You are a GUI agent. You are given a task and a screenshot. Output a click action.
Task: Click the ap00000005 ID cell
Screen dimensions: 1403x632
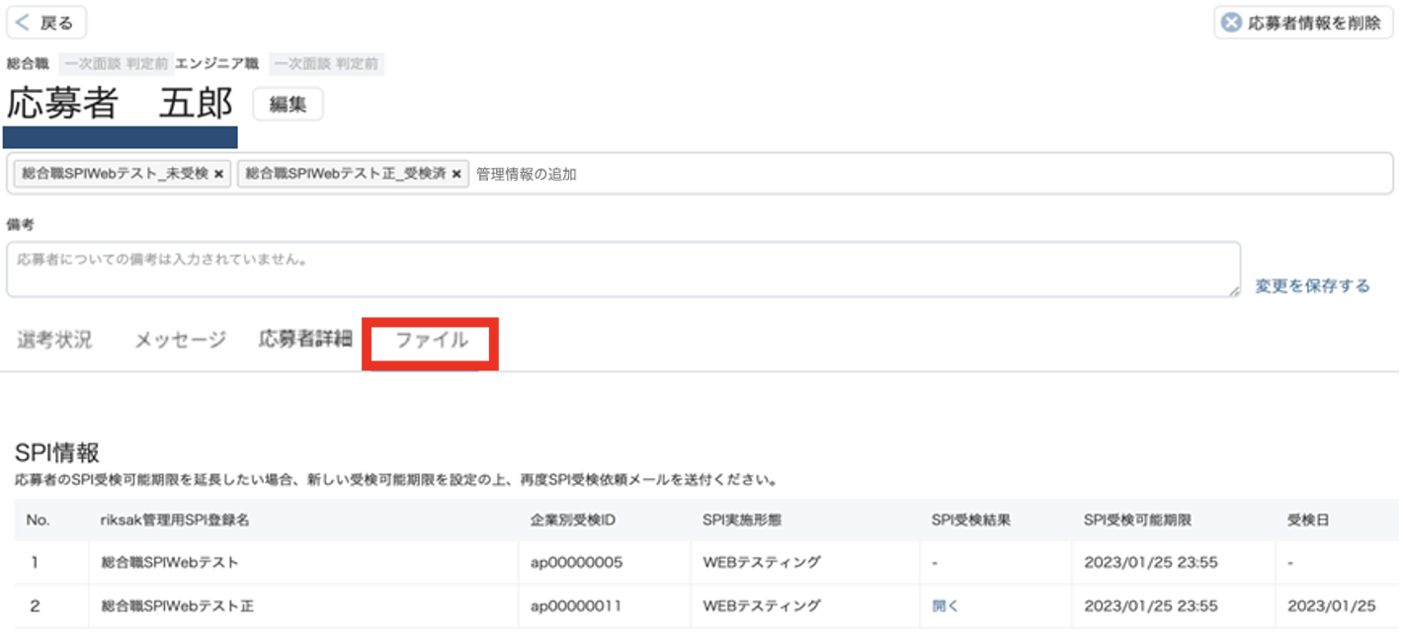576,563
